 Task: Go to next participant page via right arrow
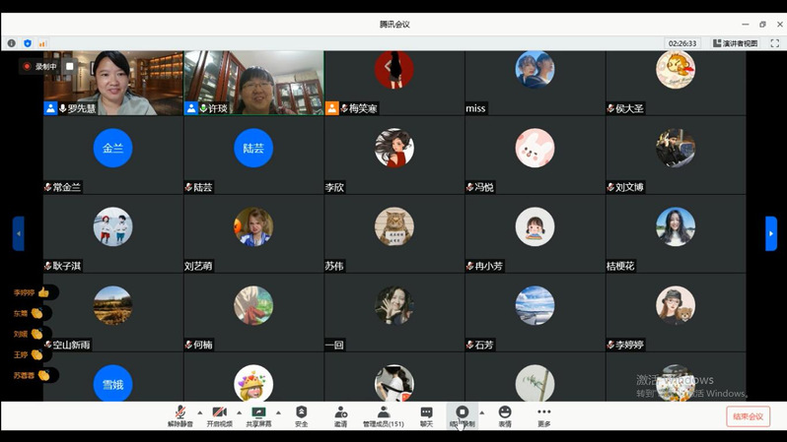(x=771, y=233)
